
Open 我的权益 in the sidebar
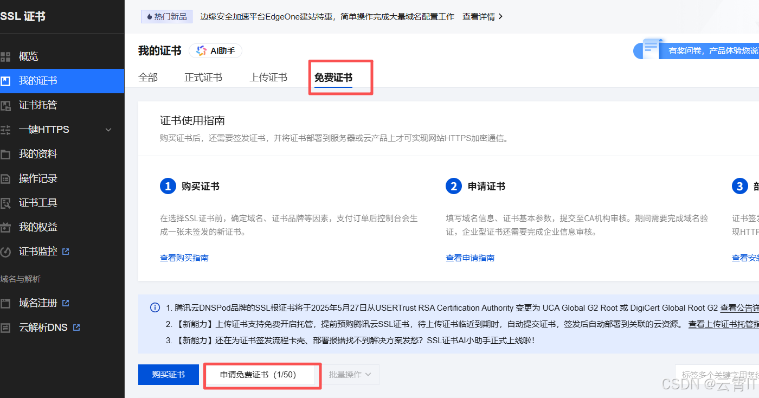[62, 227]
